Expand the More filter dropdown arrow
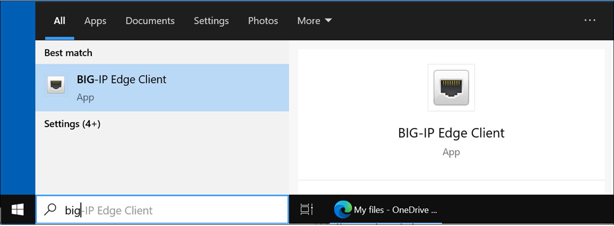Viewport: 614px width, 226px height. [x=328, y=21]
